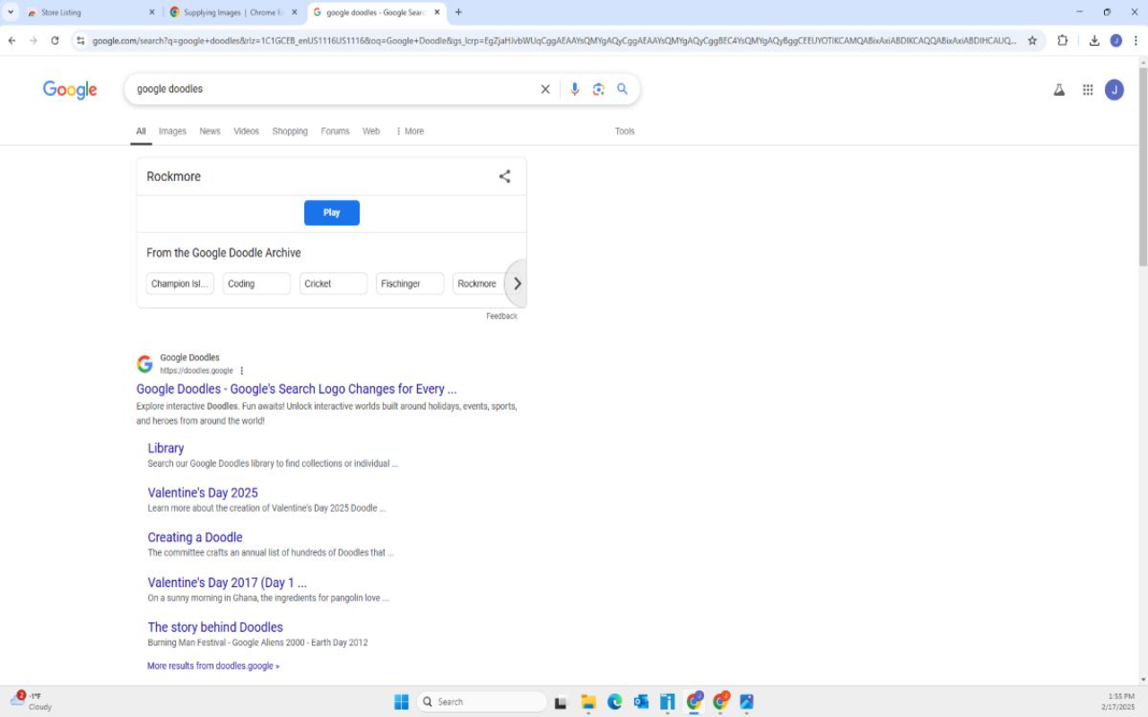Open the Google Doodles main result link
Viewport: 1148px width, 717px height.
[x=296, y=389]
